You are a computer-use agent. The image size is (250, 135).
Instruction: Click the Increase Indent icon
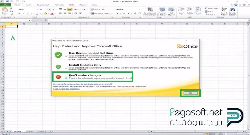click(x=80, y=13)
